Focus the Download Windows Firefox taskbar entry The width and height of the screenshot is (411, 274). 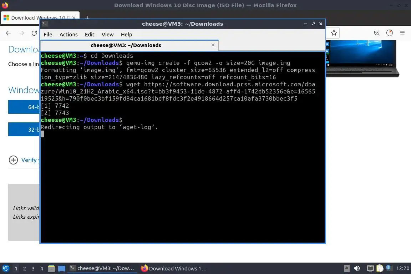174,268
